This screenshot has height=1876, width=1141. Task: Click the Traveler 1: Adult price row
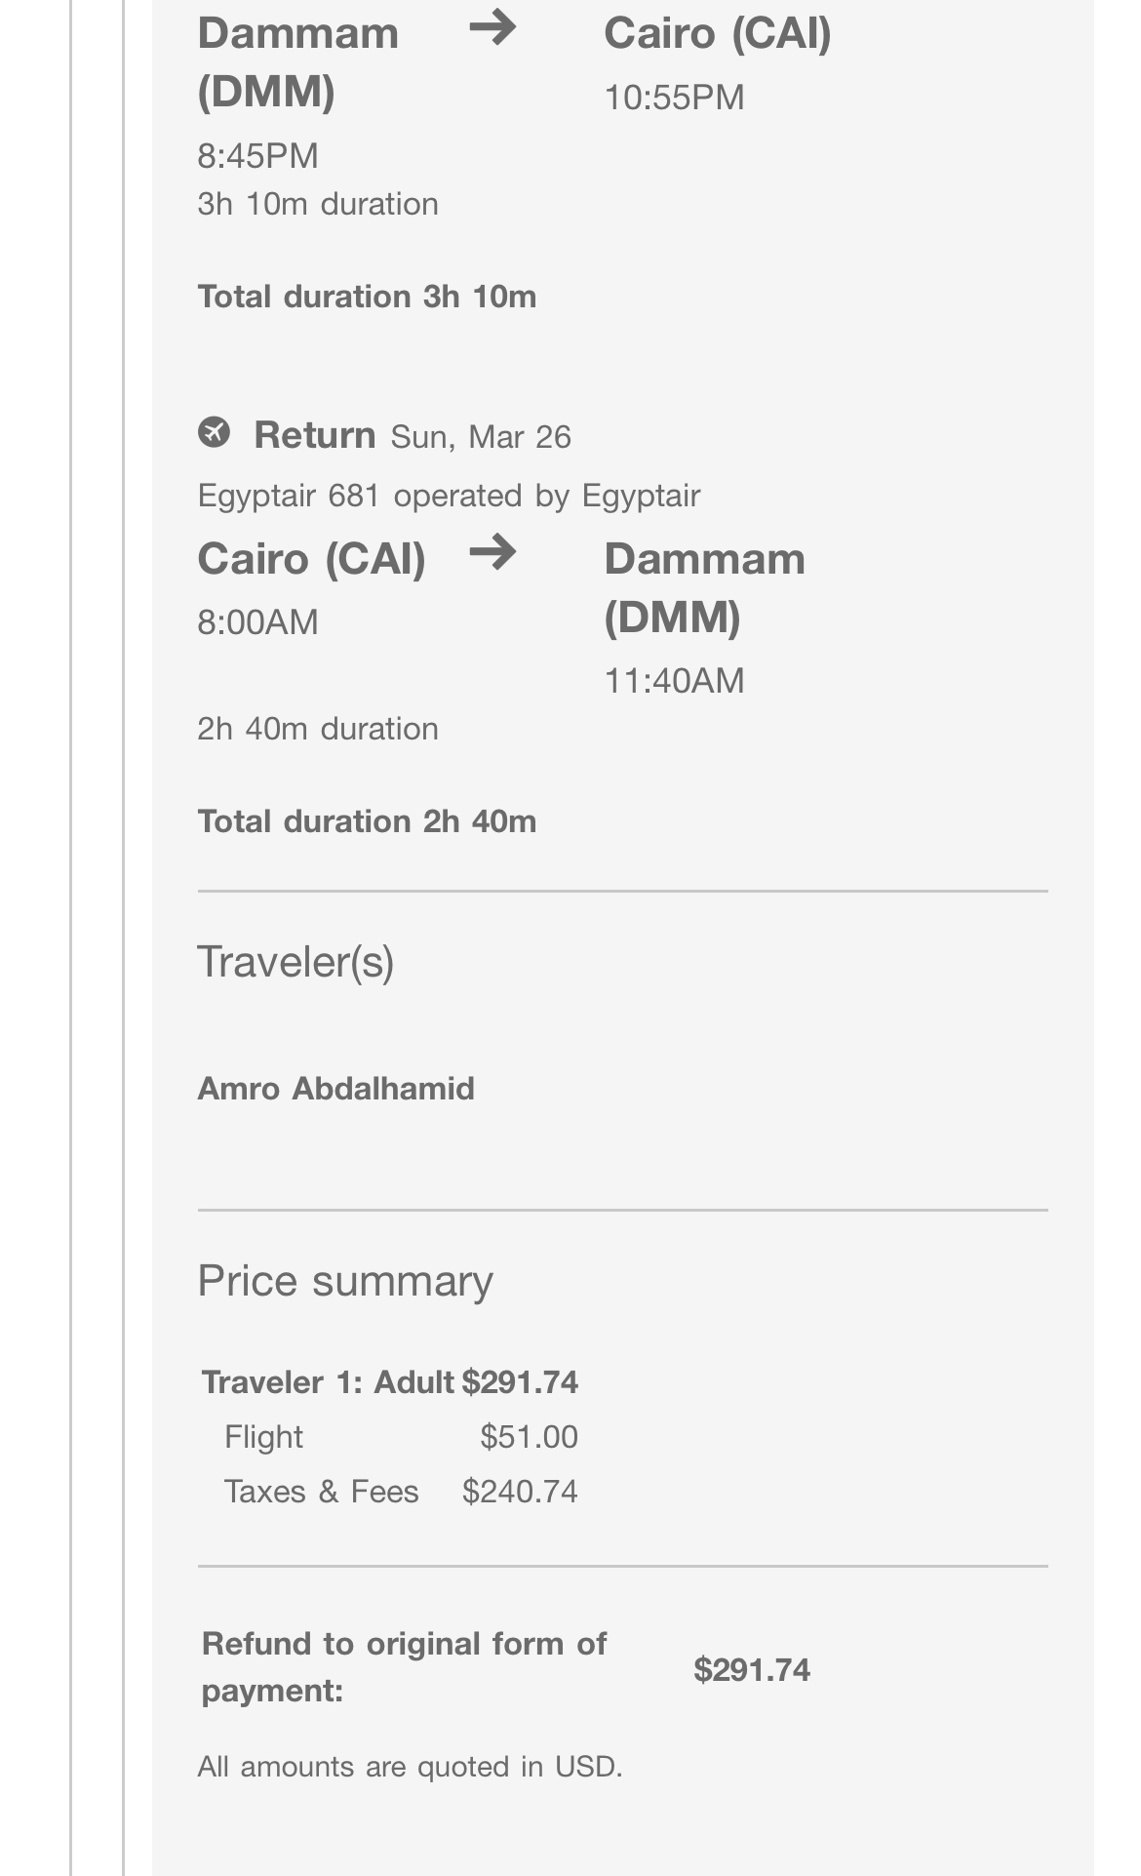click(x=389, y=1382)
